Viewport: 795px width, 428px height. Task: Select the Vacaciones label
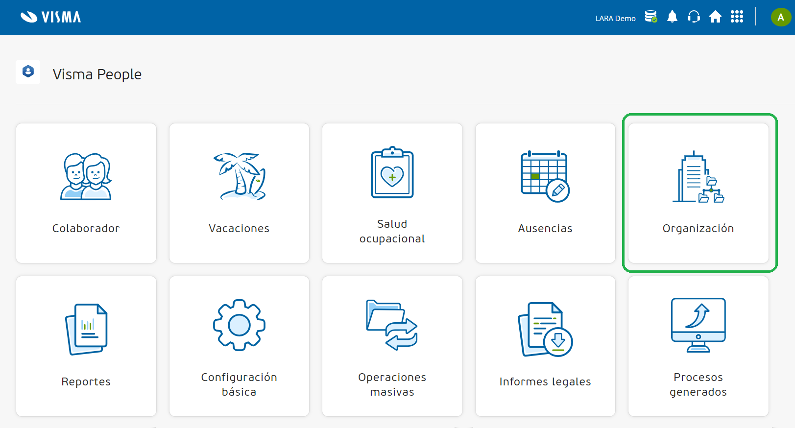click(239, 228)
